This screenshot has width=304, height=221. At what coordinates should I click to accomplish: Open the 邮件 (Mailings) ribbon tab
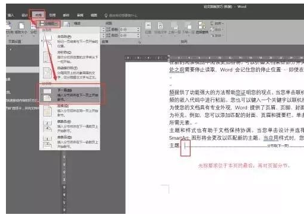tap(66, 15)
